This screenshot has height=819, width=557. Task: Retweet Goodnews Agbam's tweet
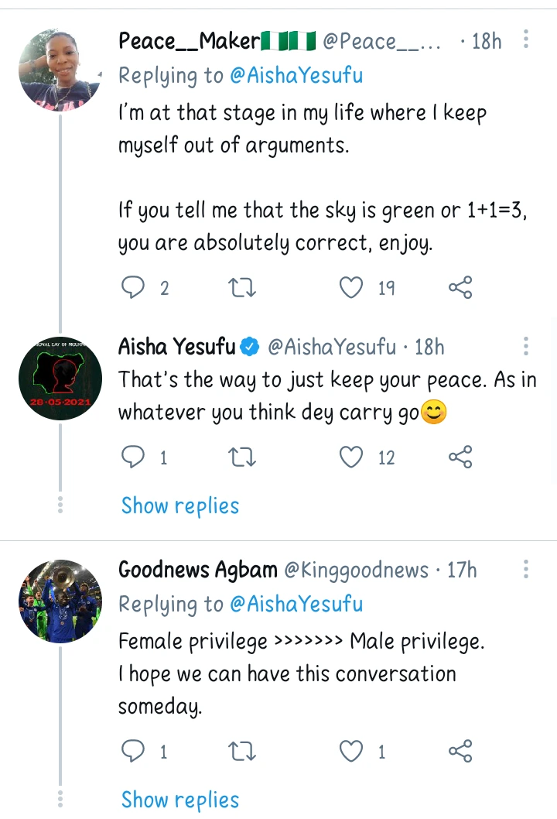[x=242, y=751]
